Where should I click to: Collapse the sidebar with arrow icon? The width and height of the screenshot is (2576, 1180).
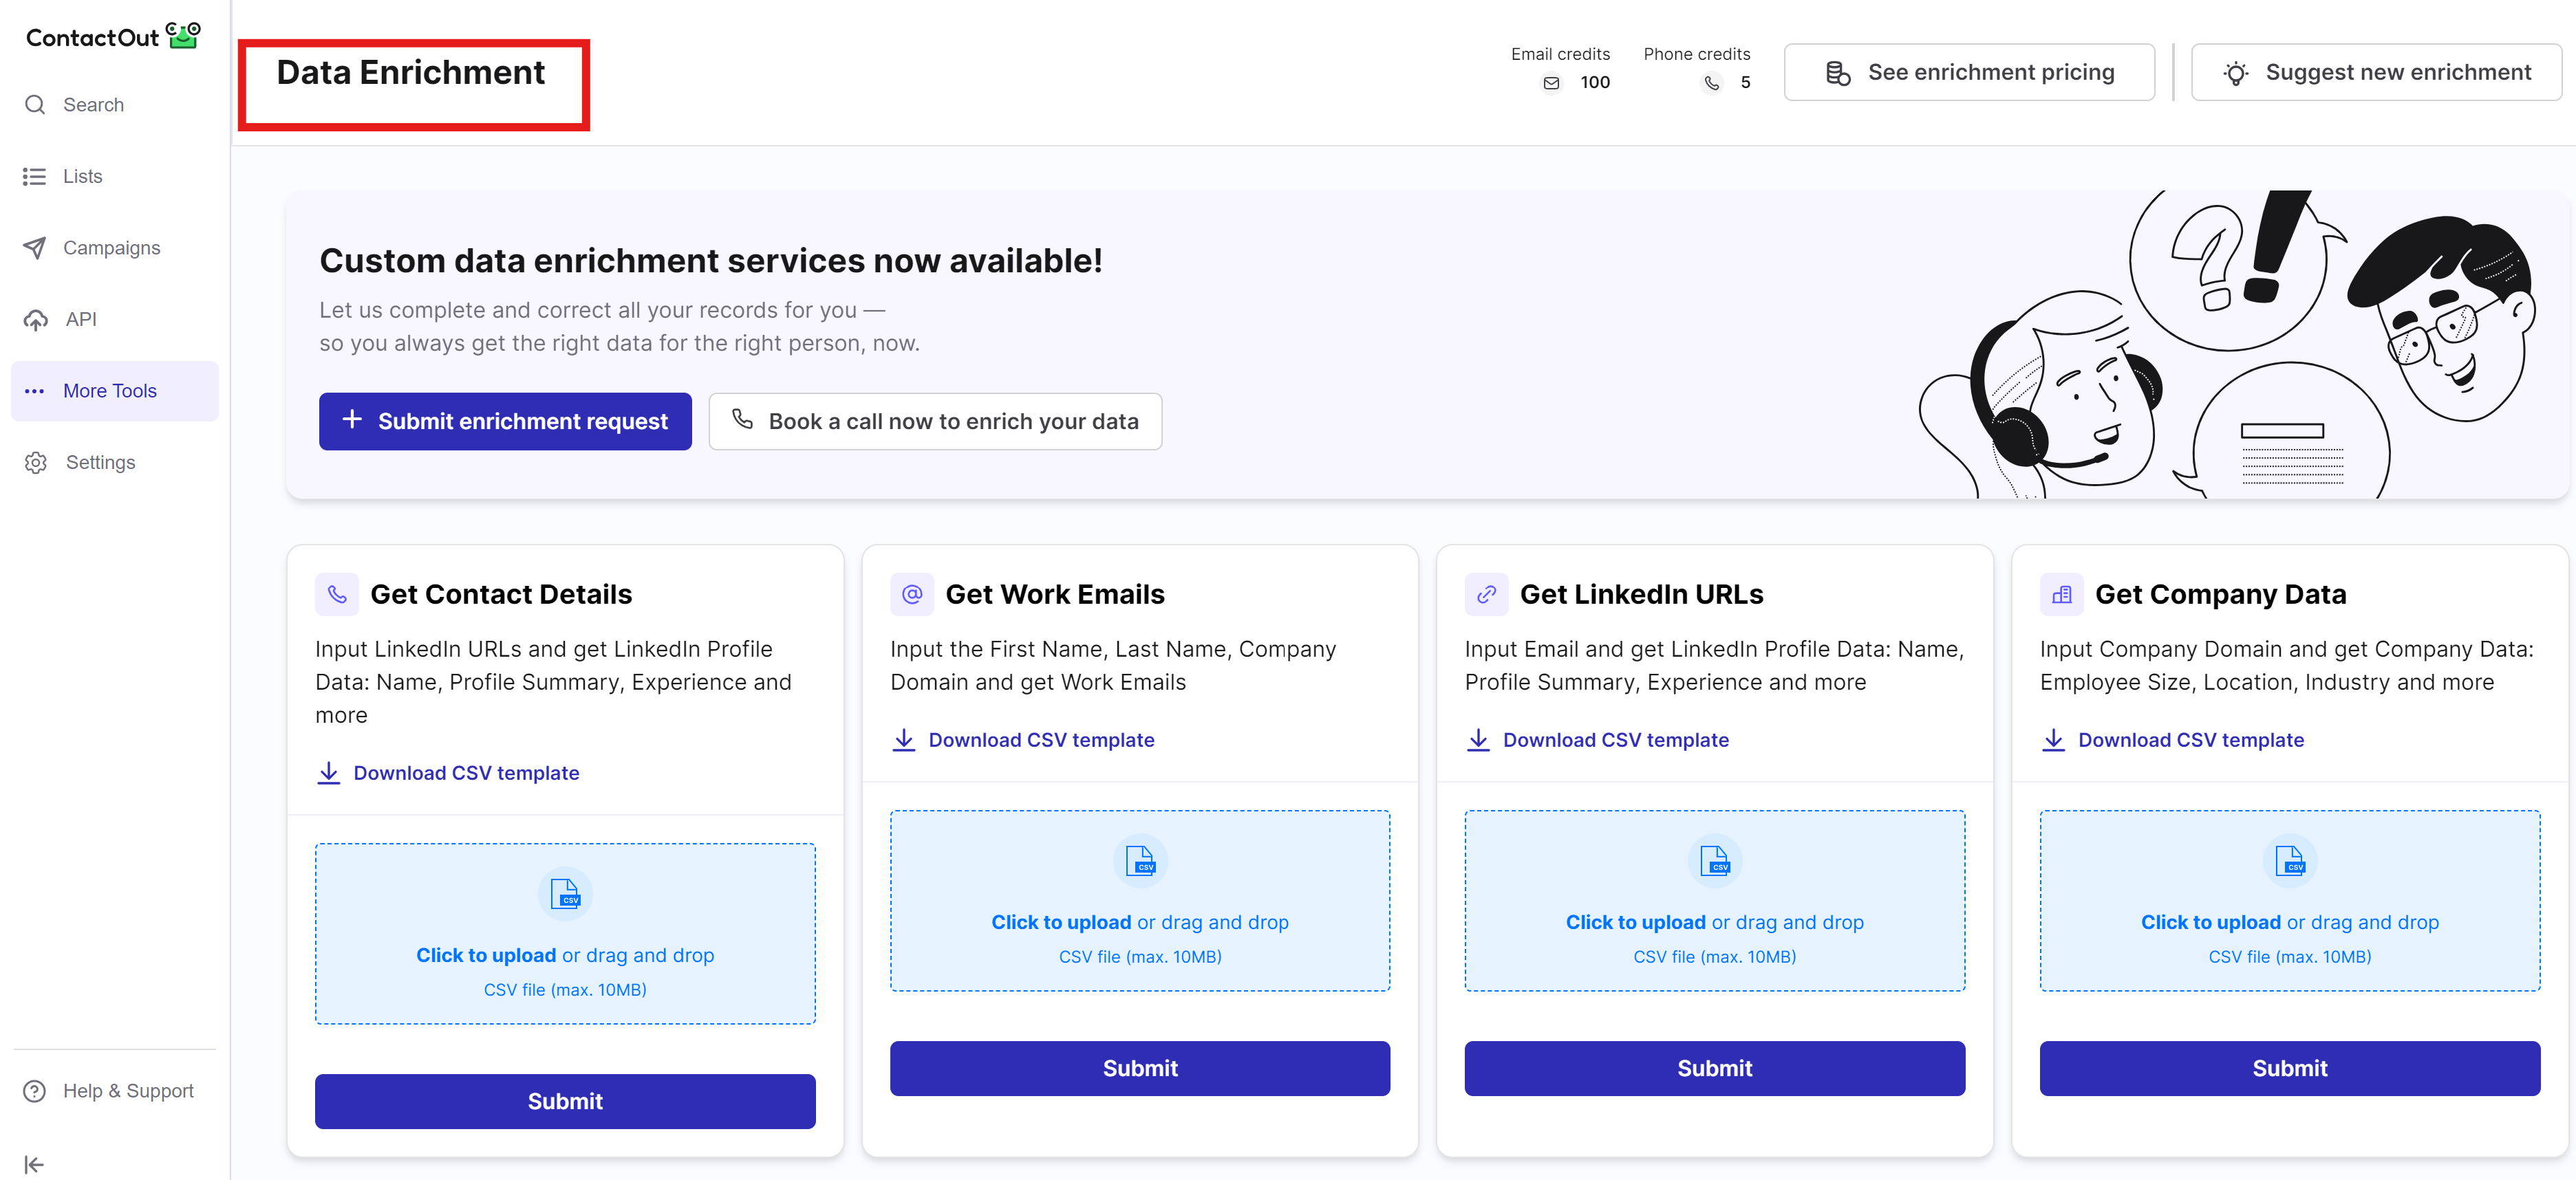click(34, 1164)
